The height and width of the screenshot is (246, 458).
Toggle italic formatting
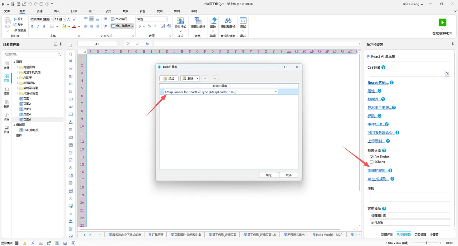pos(38,26)
